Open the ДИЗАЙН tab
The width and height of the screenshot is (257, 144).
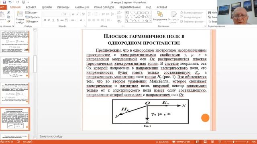pos(47,7)
